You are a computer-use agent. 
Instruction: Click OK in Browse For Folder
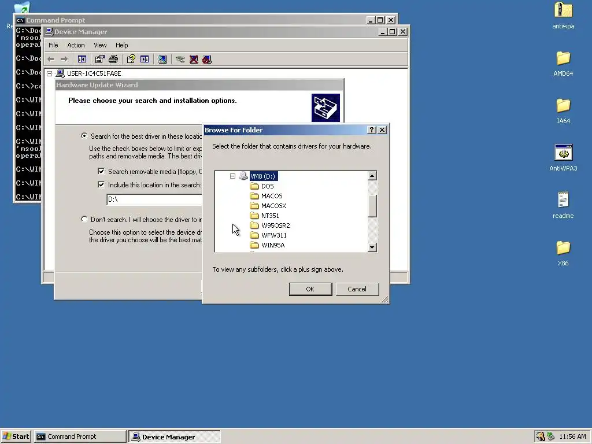click(310, 289)
